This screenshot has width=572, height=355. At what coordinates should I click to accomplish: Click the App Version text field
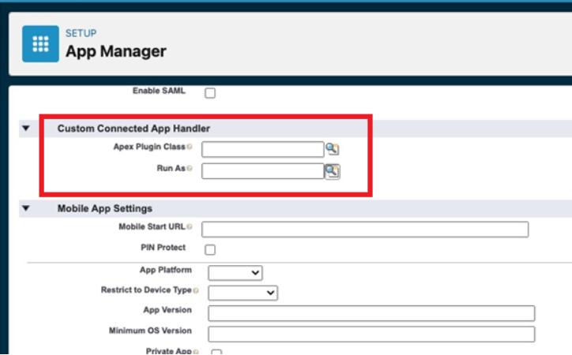point(371,313)
